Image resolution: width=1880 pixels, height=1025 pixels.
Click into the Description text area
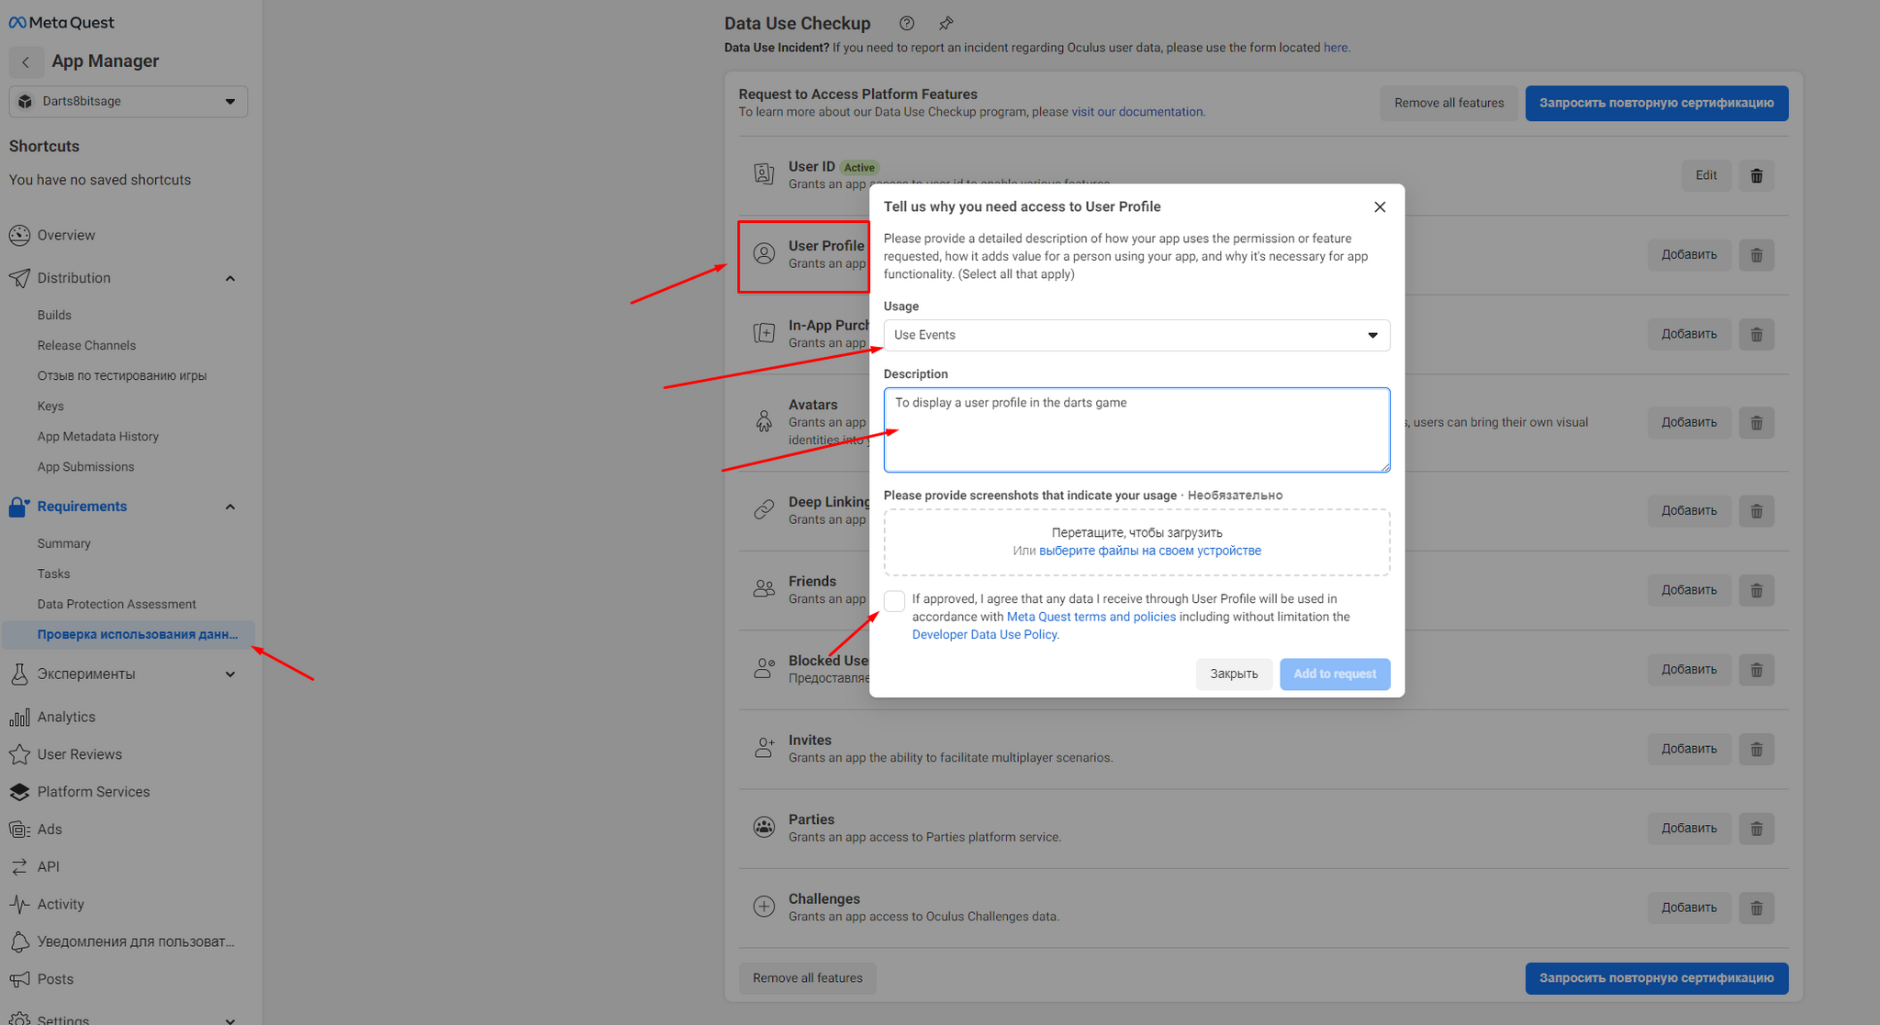(x=1136, y=429)
